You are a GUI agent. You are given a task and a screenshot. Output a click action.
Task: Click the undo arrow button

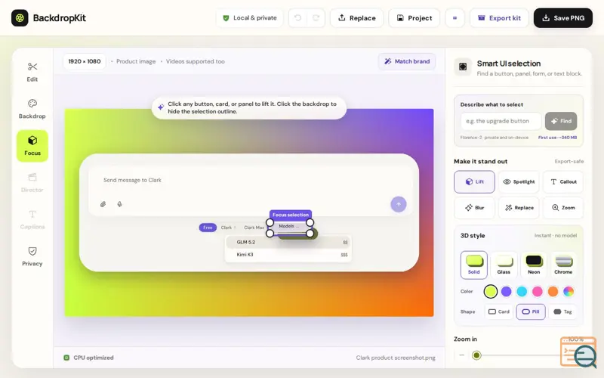click(x=297, y=17)
